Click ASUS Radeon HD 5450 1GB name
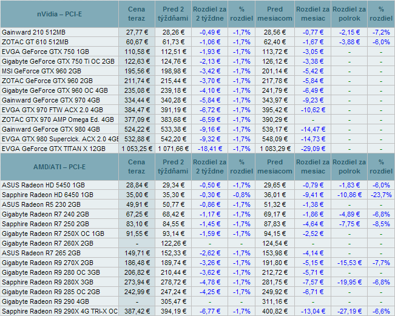This screenshot has height=316, width=395. [x=43, y=186]
